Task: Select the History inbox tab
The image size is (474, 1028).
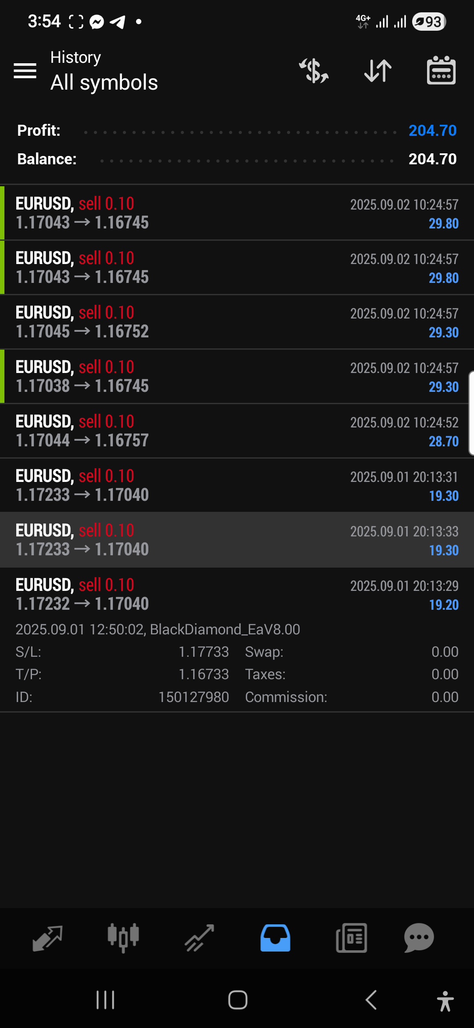Action: [275, 938]
